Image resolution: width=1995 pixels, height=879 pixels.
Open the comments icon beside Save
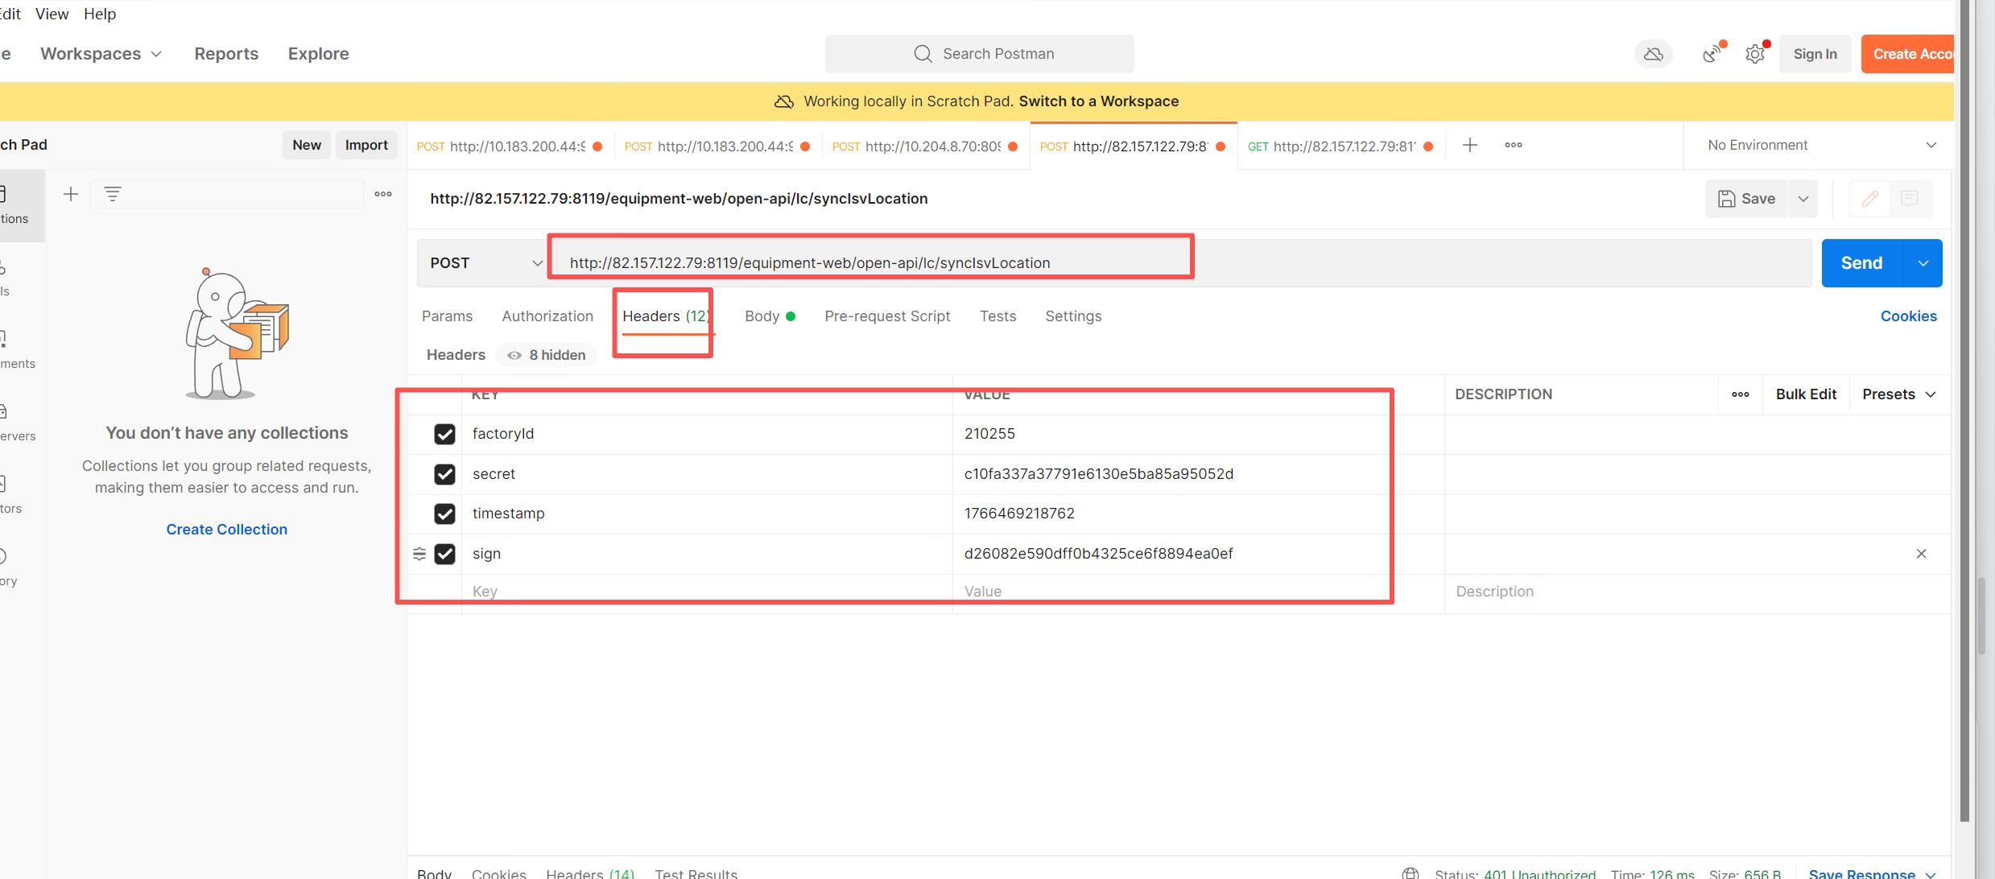tap(1909, 199)
